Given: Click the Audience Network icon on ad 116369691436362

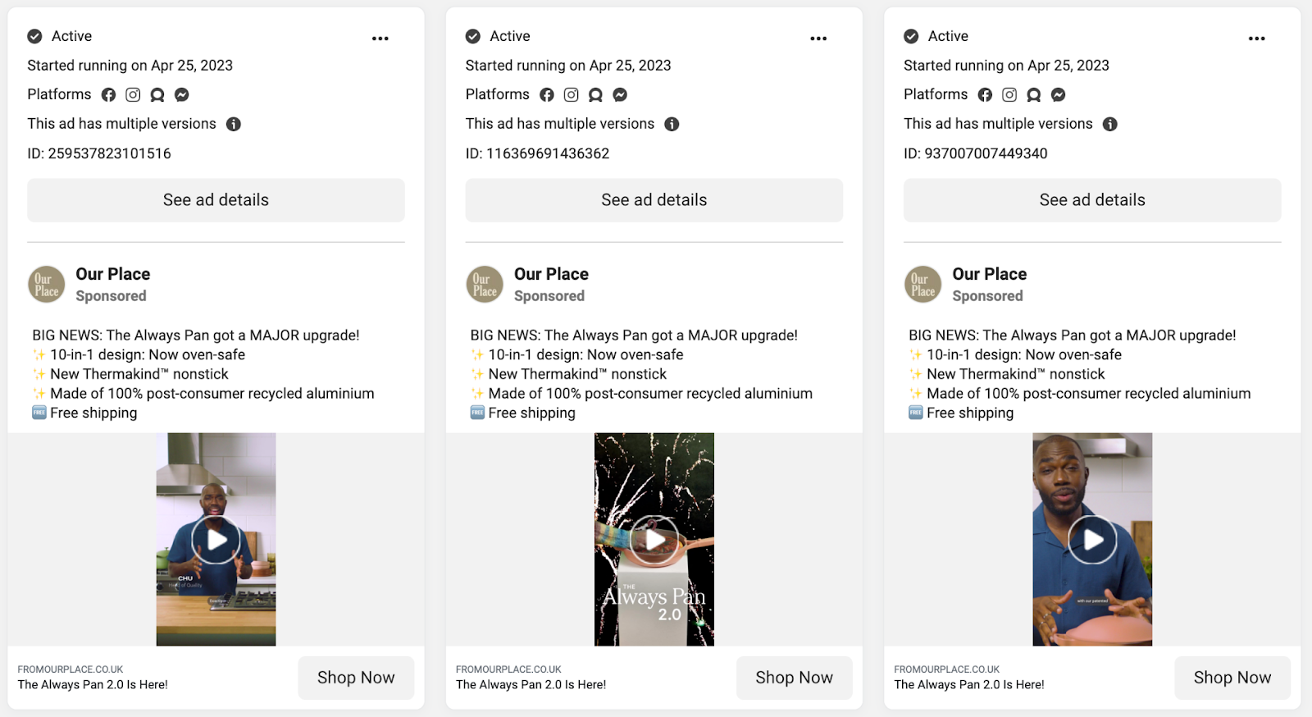Looking at the screenshot, I should coord(596,95).
